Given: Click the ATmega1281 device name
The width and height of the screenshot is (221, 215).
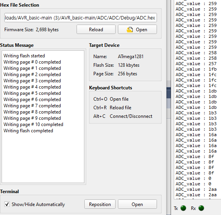Looking at the screenshot, I should (x=131, y=57).
